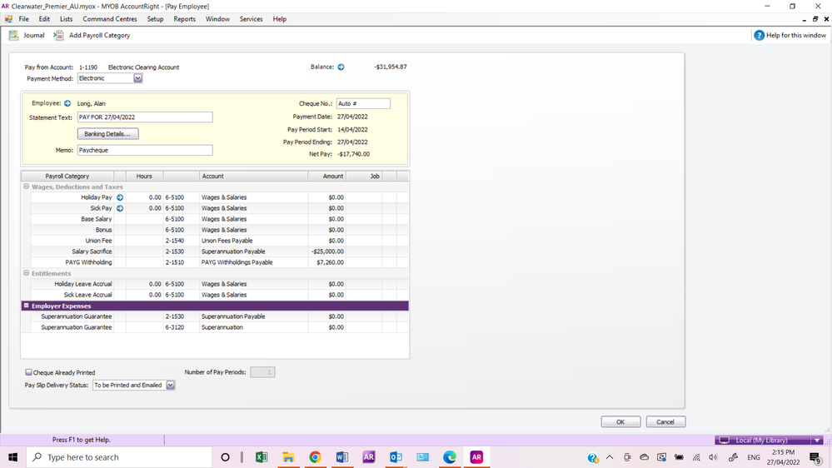Open the Reports menu
This screenshot has width=832, height=468.
click(x=184, y=19)
